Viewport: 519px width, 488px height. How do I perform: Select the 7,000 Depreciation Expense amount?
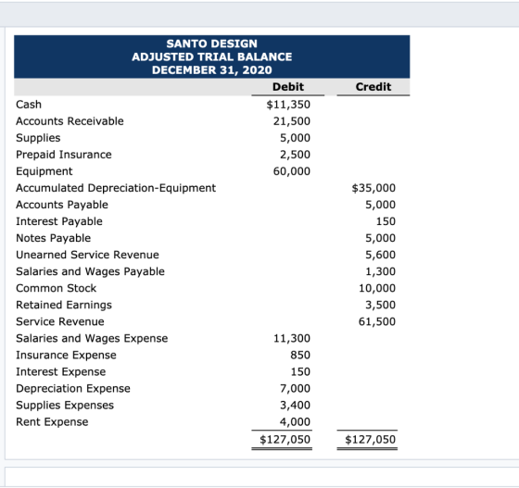click(x=295, y=389)
